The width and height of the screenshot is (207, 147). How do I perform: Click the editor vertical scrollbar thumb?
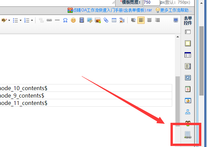click(178, 101)
